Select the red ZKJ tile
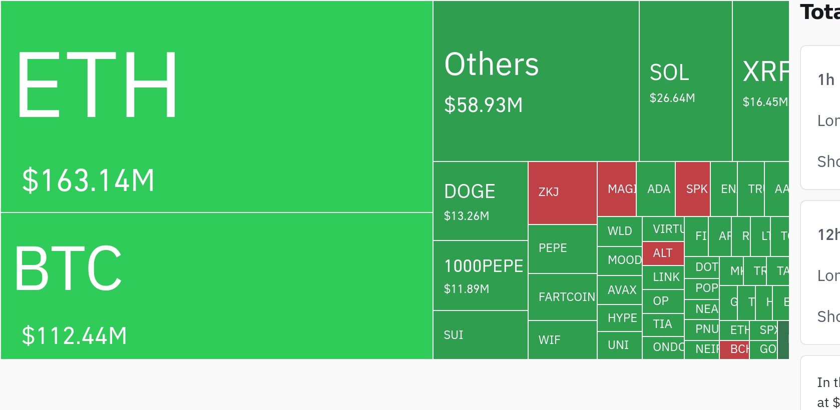Viewport: 840px width, 410px height. [x=563, y=193]
